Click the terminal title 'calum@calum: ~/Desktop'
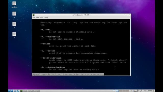163x92 pixels. 81,15
